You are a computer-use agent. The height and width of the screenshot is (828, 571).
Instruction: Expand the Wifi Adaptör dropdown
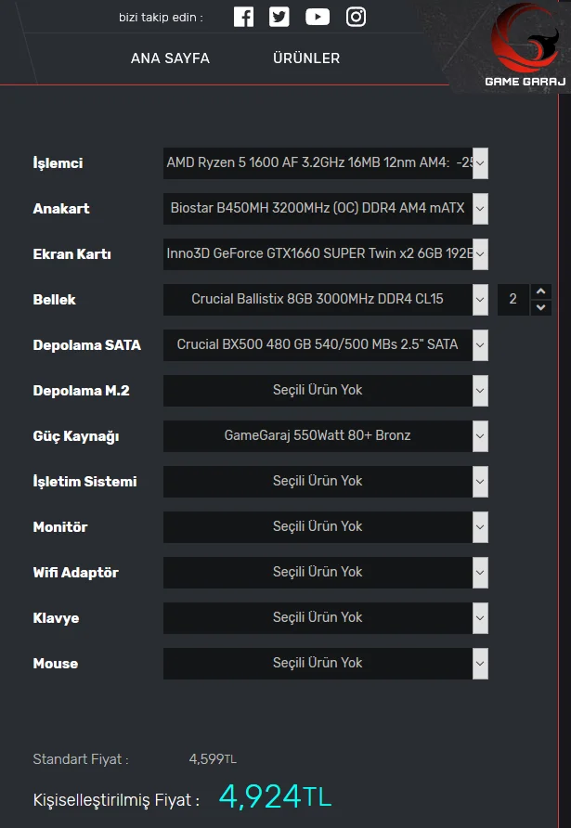[326, 572]
